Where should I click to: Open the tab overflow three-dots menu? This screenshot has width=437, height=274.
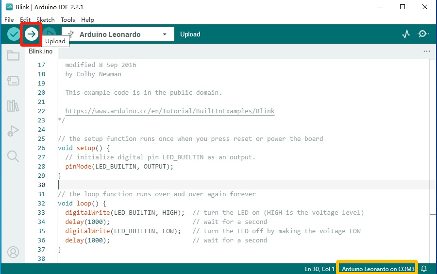point(427,51)
